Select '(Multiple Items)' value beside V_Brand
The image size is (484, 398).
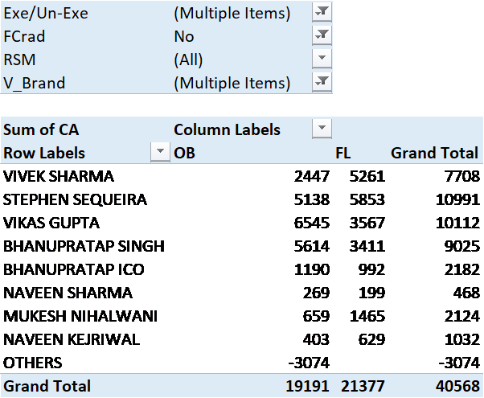pyautogui.click(x=232, y=83)
